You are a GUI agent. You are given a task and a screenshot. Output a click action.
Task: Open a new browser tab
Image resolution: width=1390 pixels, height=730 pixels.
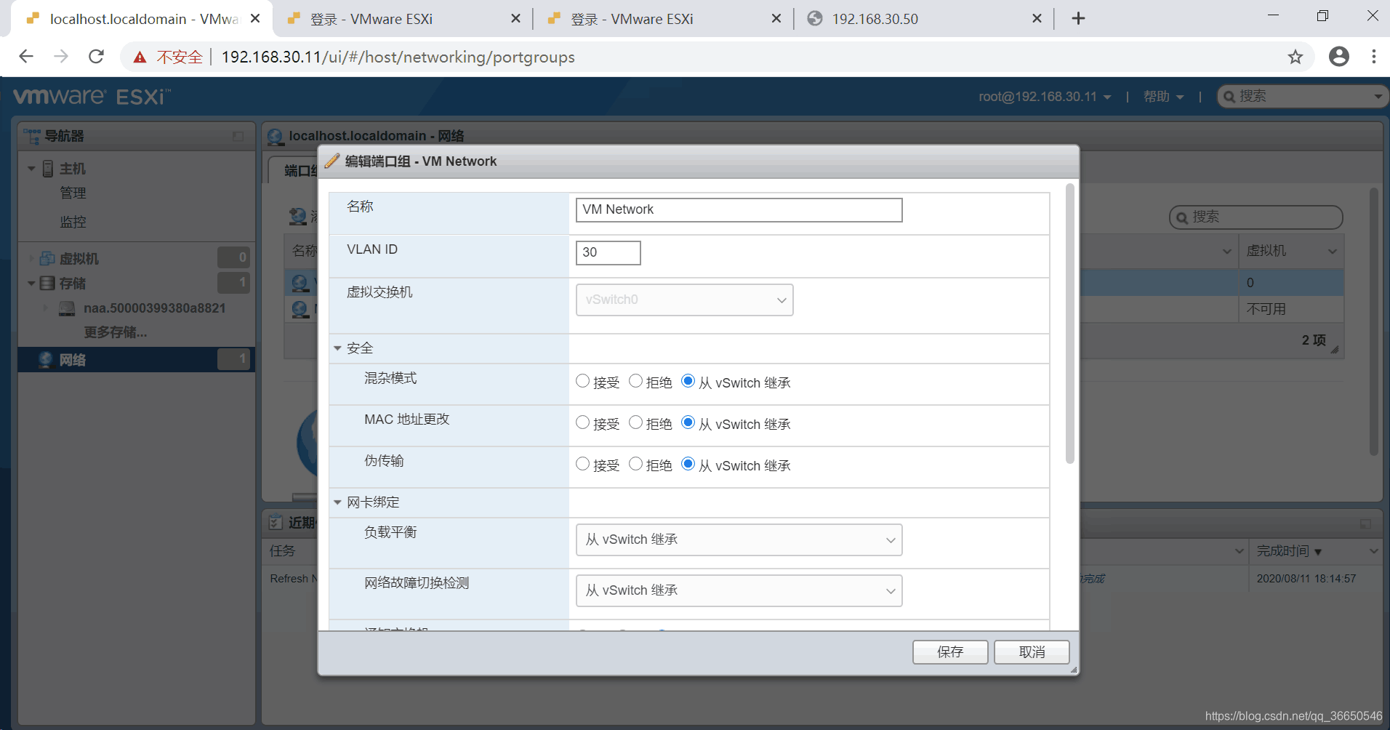pyautogui.click(x=1078, y=19)
